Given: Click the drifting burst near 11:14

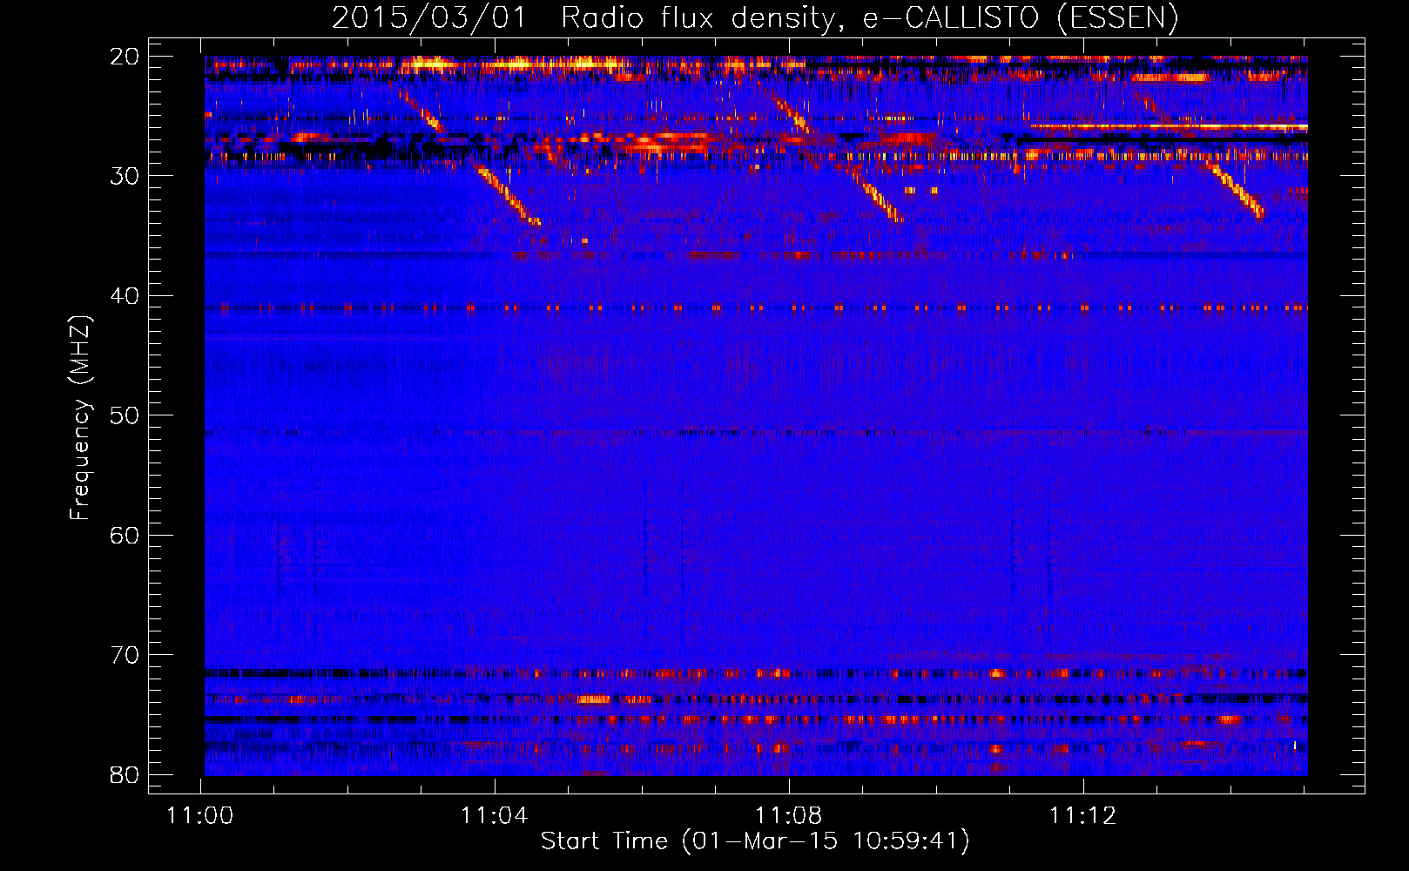Looking at the screenshot, I should click(1235, 189).
